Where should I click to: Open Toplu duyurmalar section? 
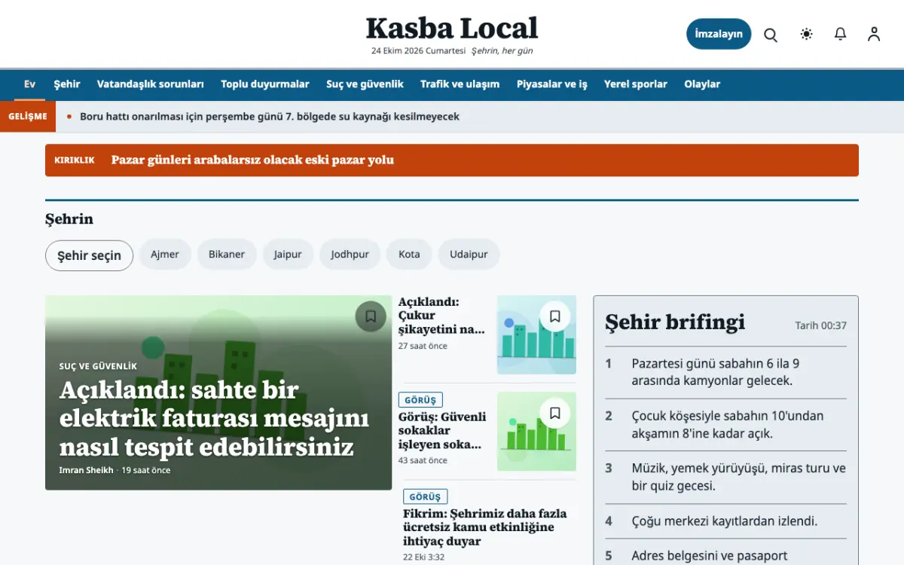coord(265,84)
